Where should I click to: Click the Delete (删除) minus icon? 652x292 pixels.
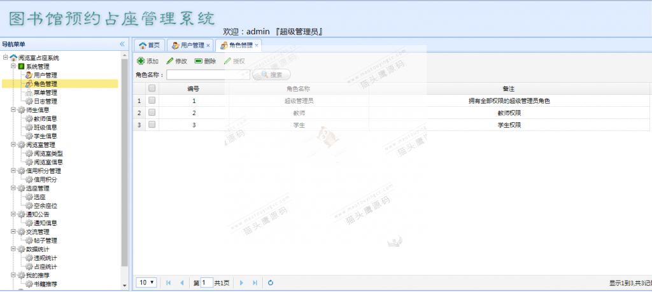click(199, 61)
